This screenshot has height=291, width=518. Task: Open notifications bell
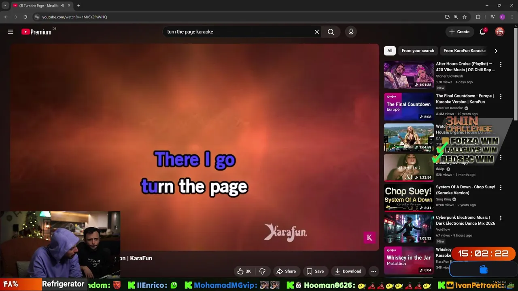point(482,32)
